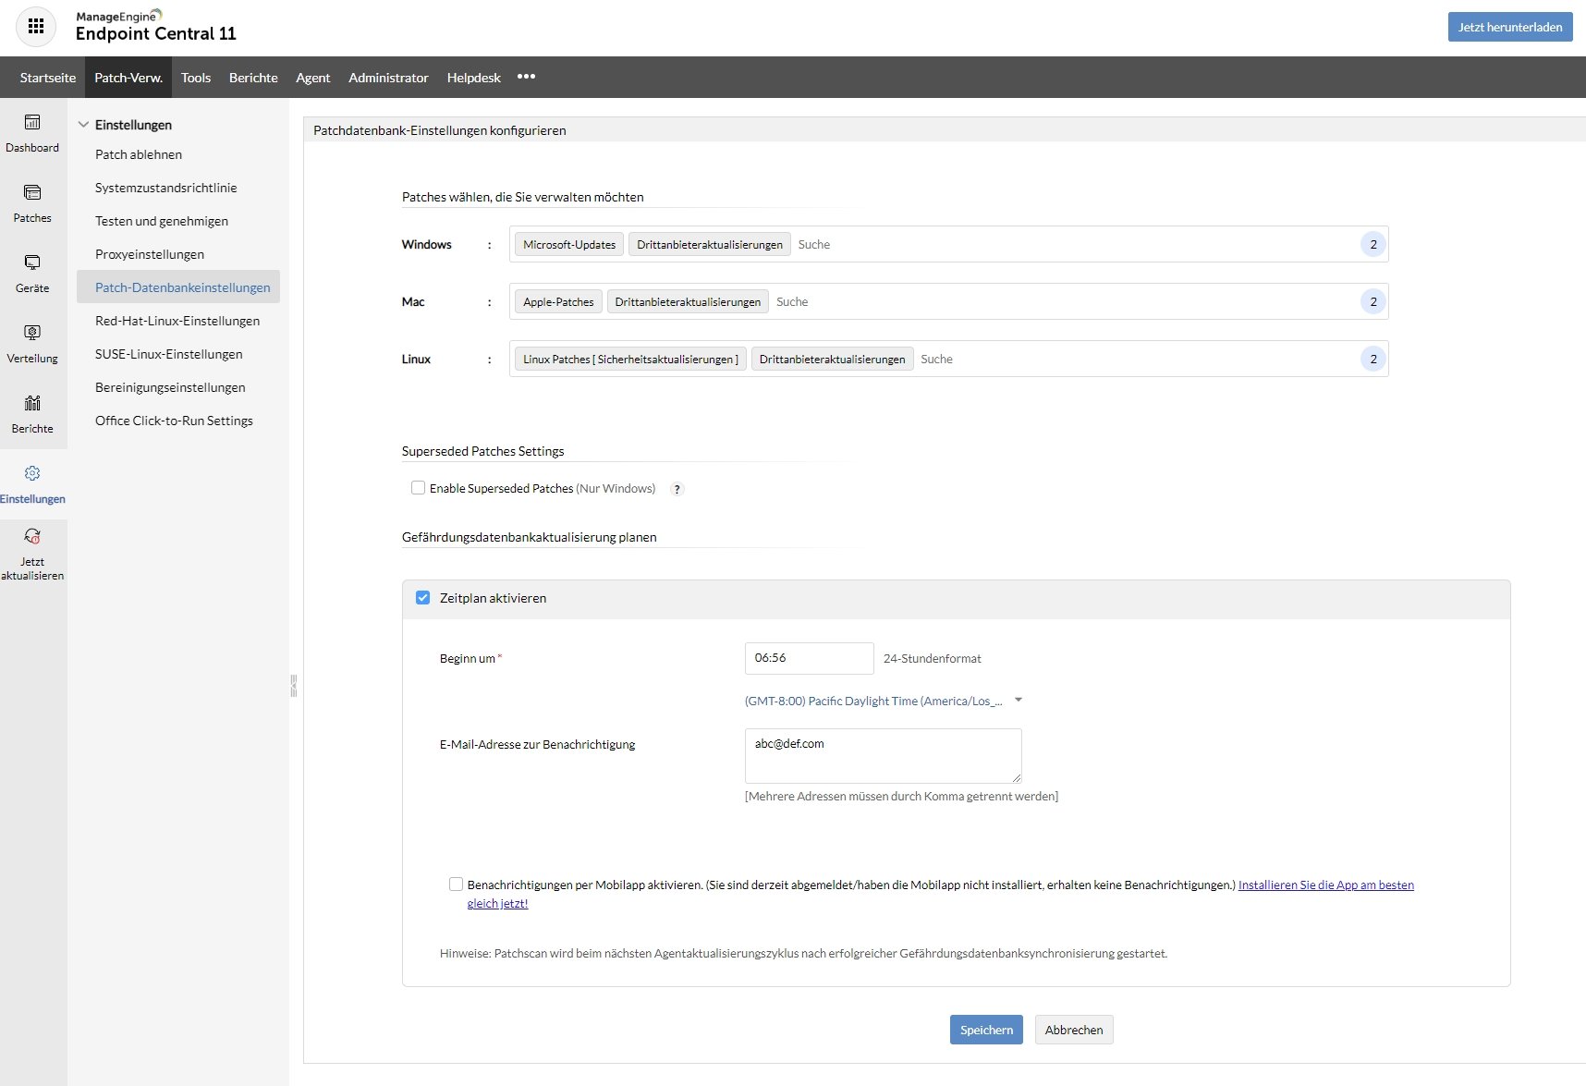Select the Berichte sidebar icon
The image size is (1586, 1086).
(32, 413)
